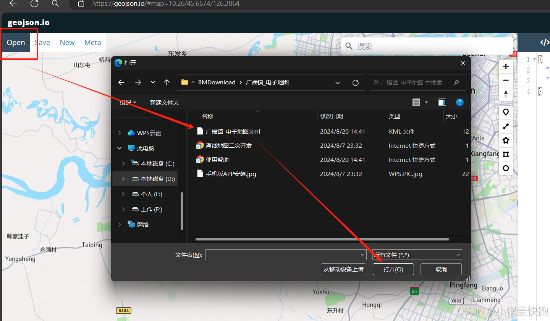Expand 本地磁盘 (D:) tree node
Viewport: 550px width, 321px height.
(x=123, y=179)
